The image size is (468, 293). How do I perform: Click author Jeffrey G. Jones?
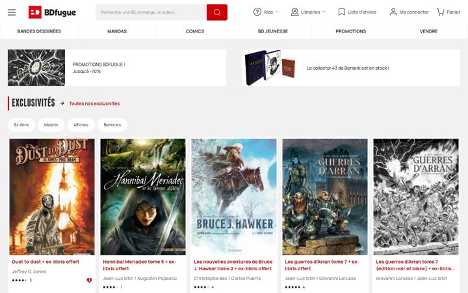coord(29,272)
